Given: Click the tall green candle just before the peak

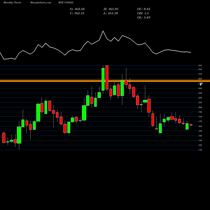Looking at the screenshot, I should point(103,79).
